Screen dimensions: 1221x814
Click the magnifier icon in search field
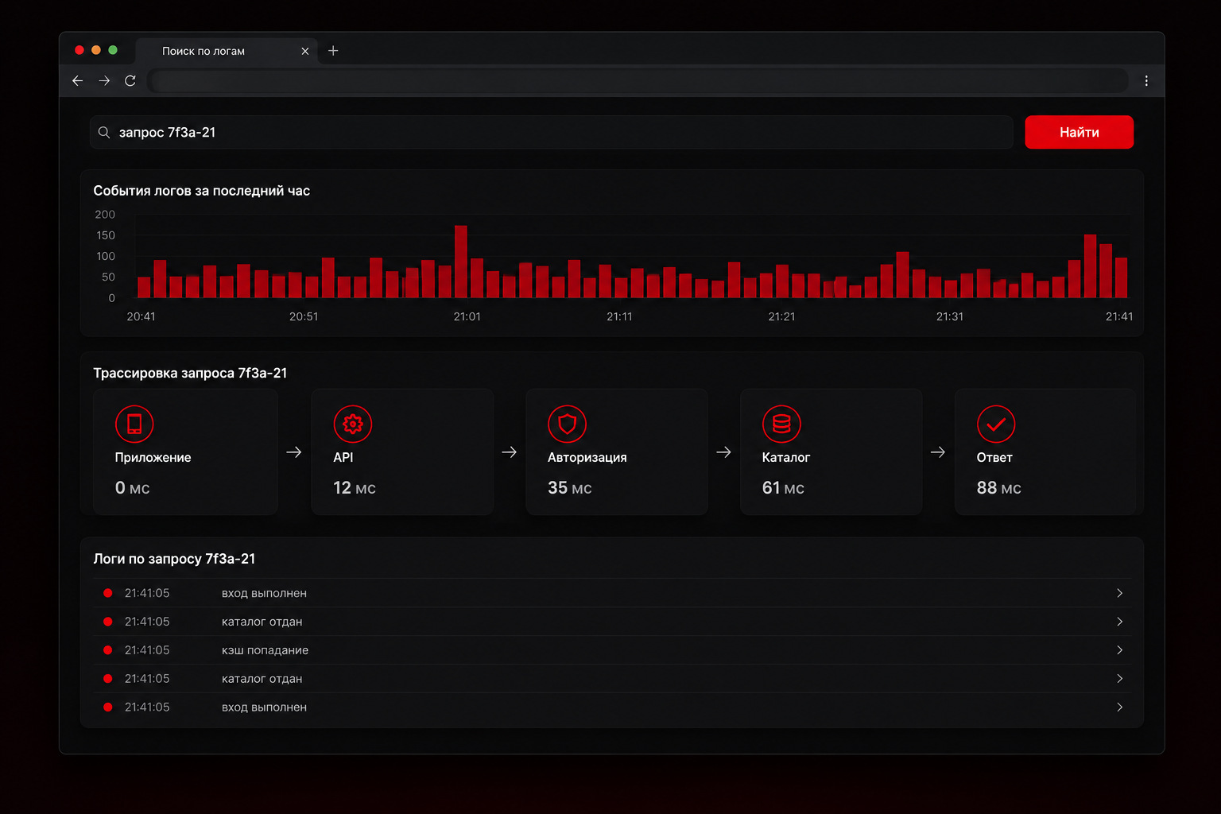[x=104, y=133]
